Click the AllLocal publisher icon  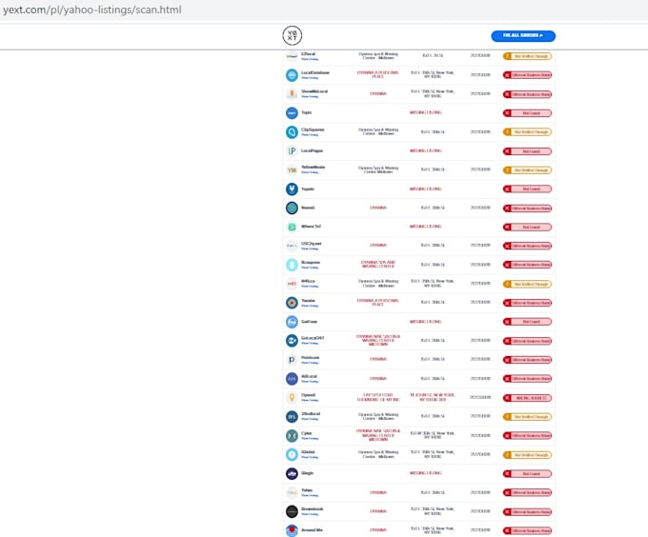pyautogui.click(x=292, y=379)
